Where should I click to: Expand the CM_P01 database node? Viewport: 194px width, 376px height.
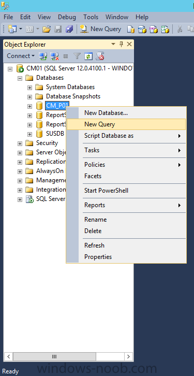29,106
